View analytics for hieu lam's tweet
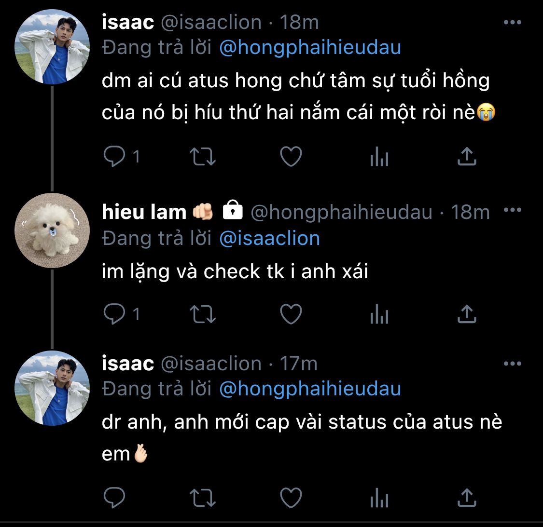Viewport: 543px width, 527px height. pyautogui.click(x=379, y=314)
